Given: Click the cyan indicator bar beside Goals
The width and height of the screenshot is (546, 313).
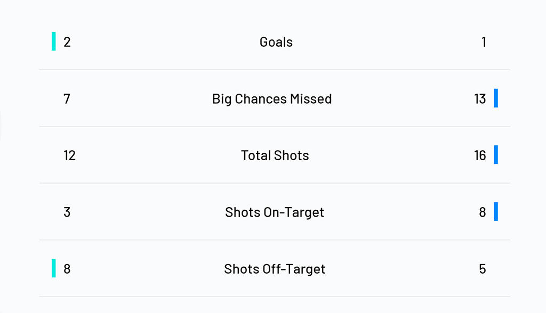Looking at the screenshot, I should coord(54,42).
